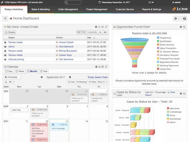Screen dimensions: 190x142
Task: Go to next month arrow
Action: click(x=70, y=77)
